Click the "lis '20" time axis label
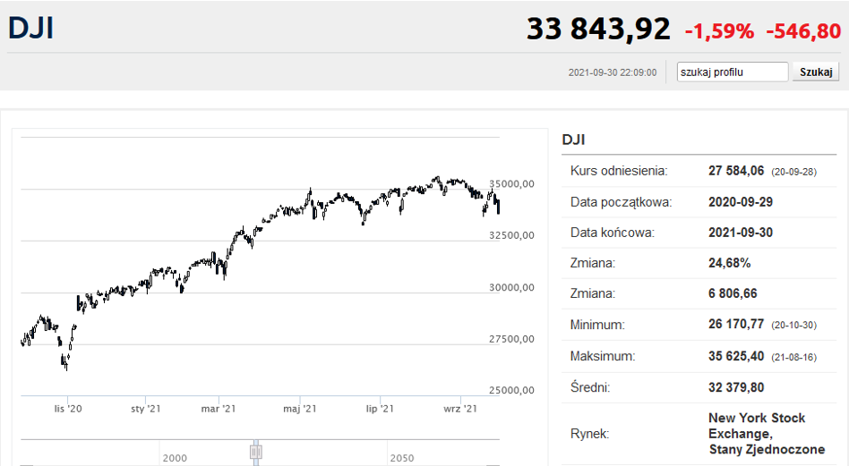Screen dimensions: 849x466 (x=68, y=409)
